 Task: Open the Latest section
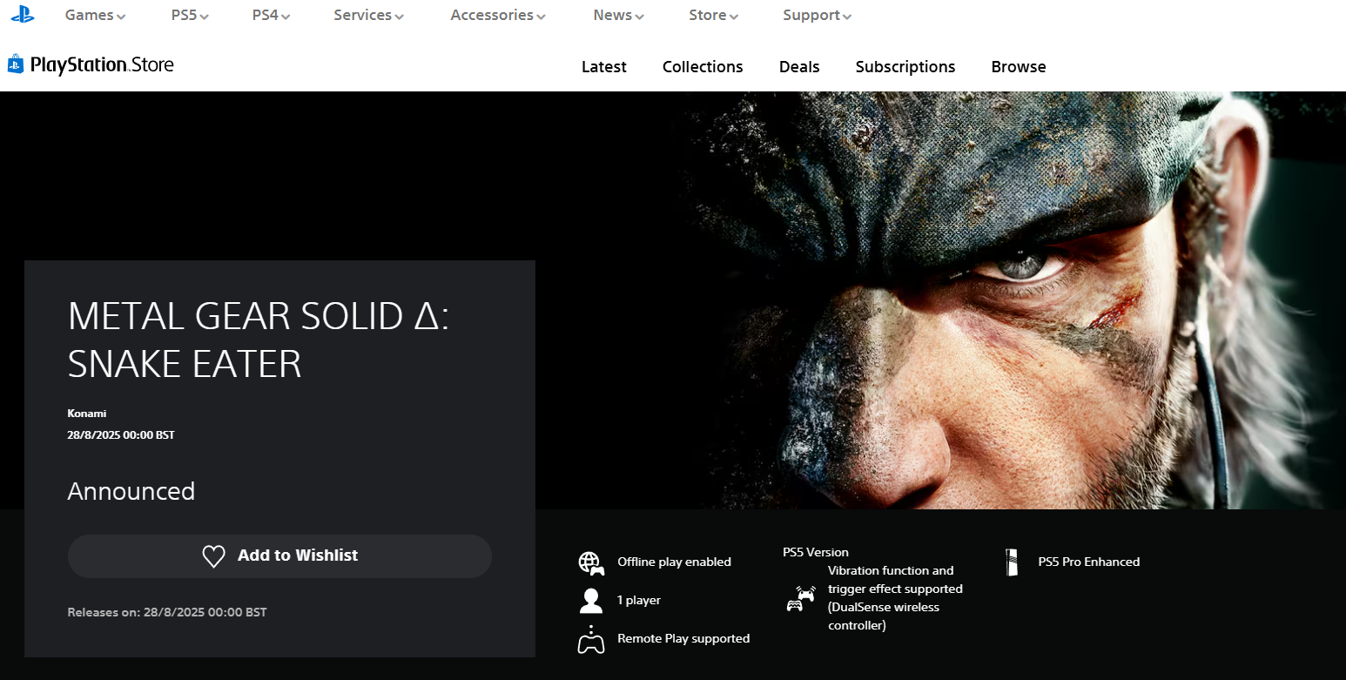coord(603,66)
